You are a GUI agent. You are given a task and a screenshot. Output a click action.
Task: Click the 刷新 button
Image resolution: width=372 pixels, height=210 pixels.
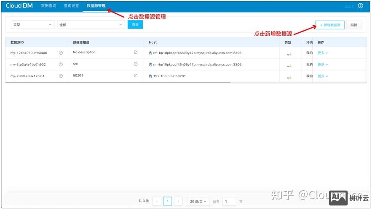point(353,25)
